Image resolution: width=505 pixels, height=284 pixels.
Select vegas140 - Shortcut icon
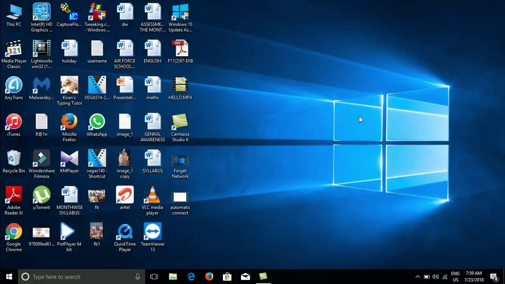(97, 164)
